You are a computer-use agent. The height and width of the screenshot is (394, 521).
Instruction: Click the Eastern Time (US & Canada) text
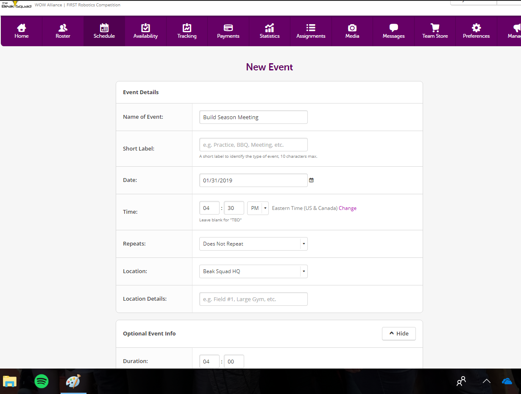click(x=304, y=208)
